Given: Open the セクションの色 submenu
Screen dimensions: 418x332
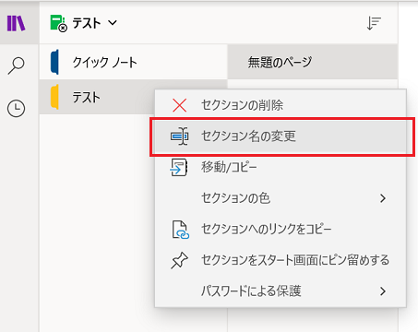Looking at the screenshot, I should pyautogui.click(x=281, y=198).
